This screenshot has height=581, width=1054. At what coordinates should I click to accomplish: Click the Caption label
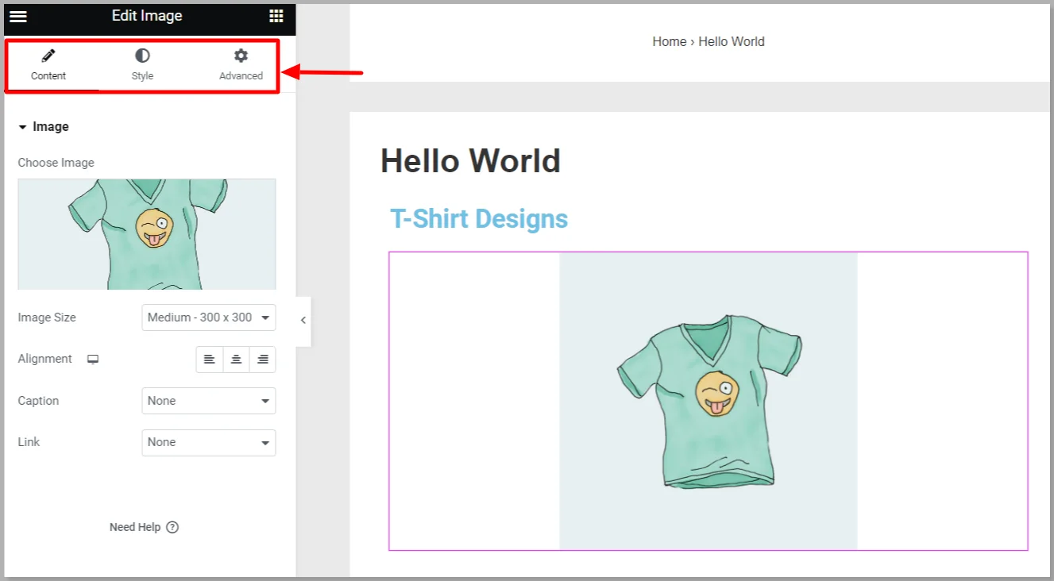click(38, 401)
